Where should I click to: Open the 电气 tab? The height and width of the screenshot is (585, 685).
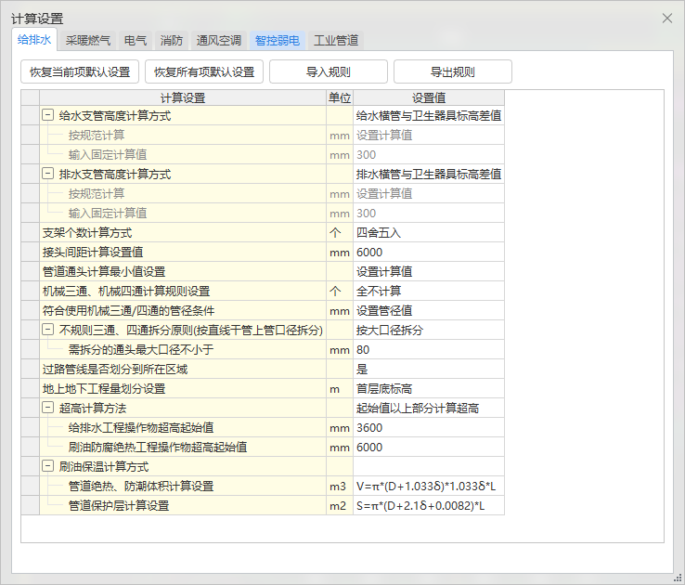(136, 40)
